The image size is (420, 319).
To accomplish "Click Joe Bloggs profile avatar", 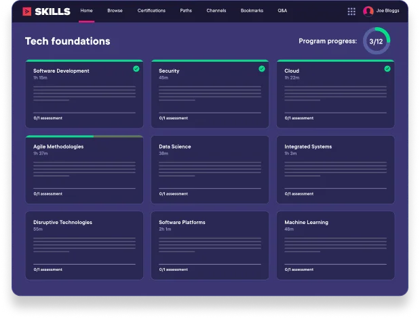I will click(x=368, y=12).
